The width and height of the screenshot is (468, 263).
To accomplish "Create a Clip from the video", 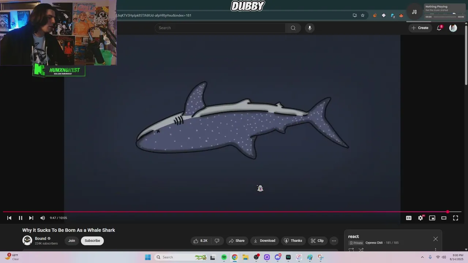I will pos(317,241).
